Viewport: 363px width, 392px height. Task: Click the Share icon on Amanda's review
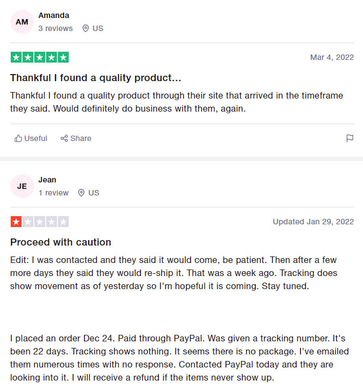pyautogui.click(x=64, y=138)
